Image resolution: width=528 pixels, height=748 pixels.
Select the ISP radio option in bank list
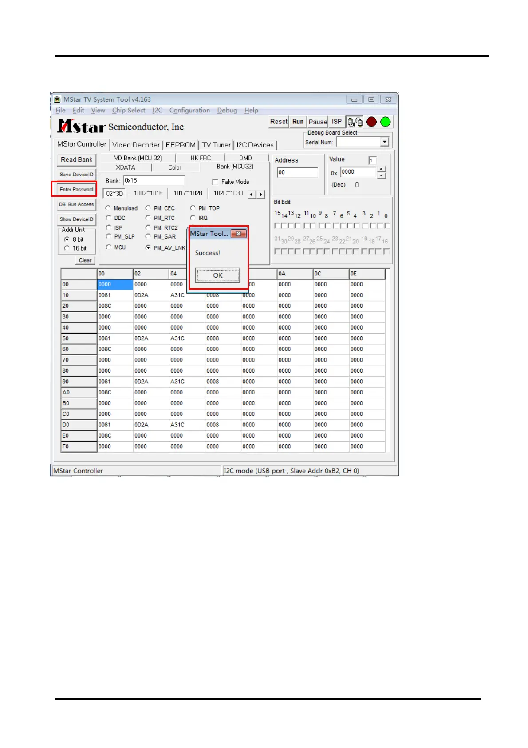(x=108, y=227)
